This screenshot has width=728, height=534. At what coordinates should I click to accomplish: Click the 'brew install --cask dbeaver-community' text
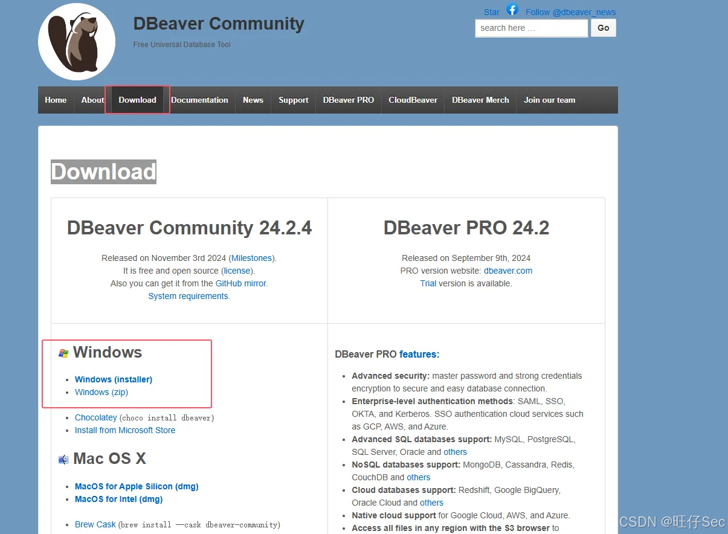click(199, 525)
